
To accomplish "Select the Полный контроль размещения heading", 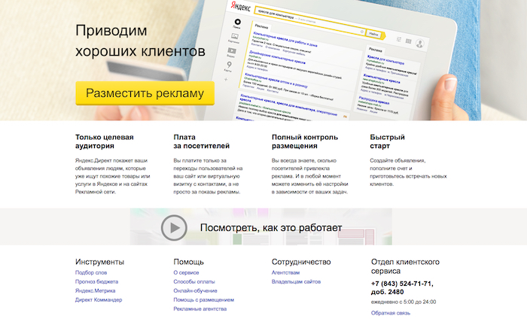I will pyautogui.click(x=305, y=141).
